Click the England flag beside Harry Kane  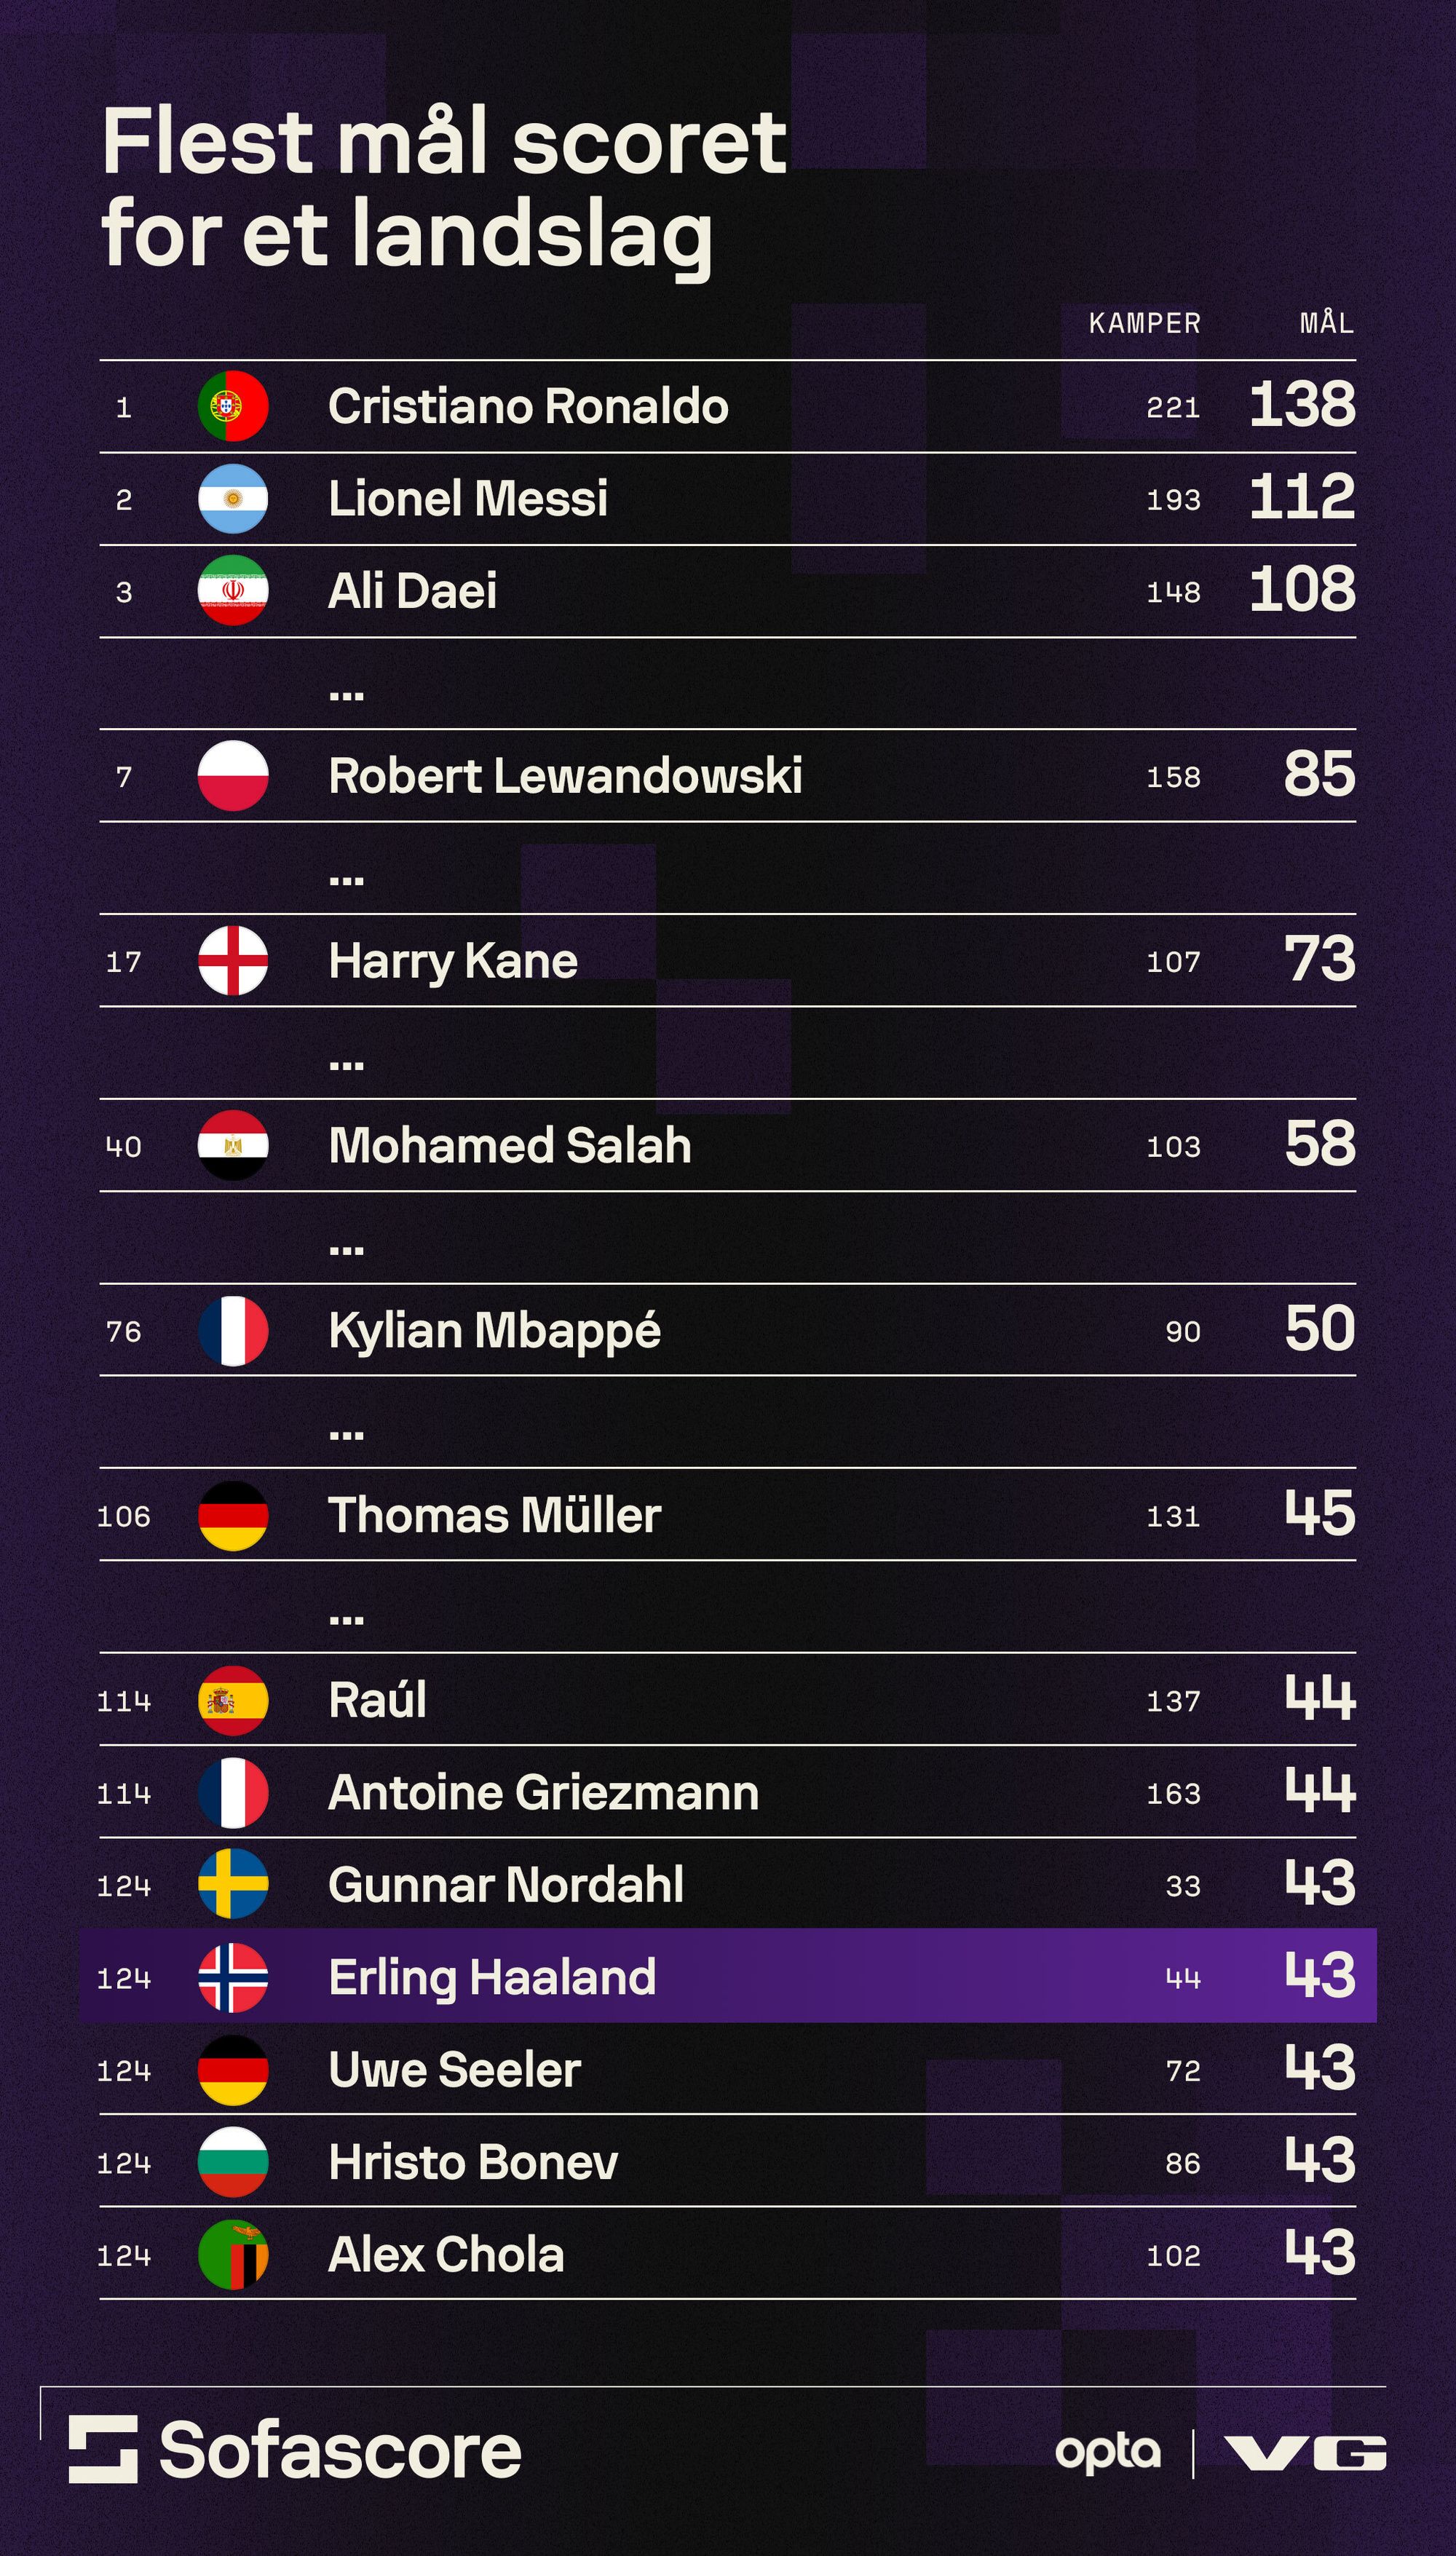233,960
